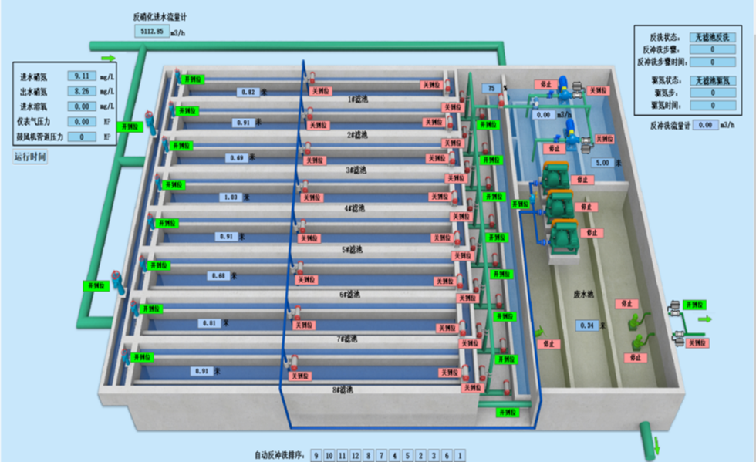Viewport: 756px width, 462px height.
Task: Click the 7#滤池 inlet valve icon
Action: tap(135, 307)
